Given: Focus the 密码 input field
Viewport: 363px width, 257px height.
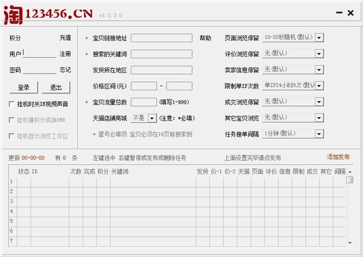Looking at the screenshot, I should 39,69.
